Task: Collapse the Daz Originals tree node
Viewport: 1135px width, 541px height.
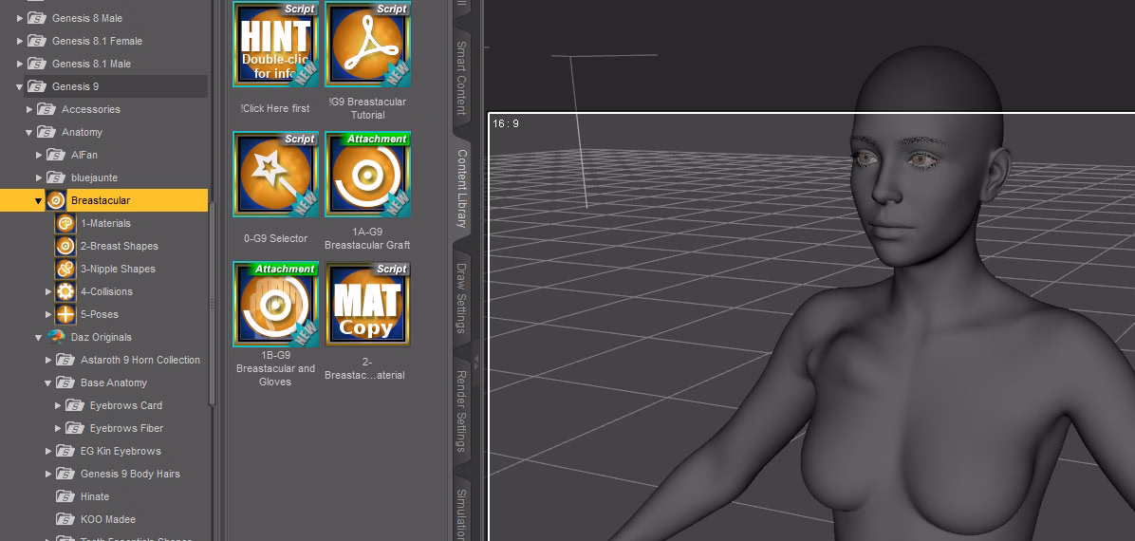Action: click(39, 338)
